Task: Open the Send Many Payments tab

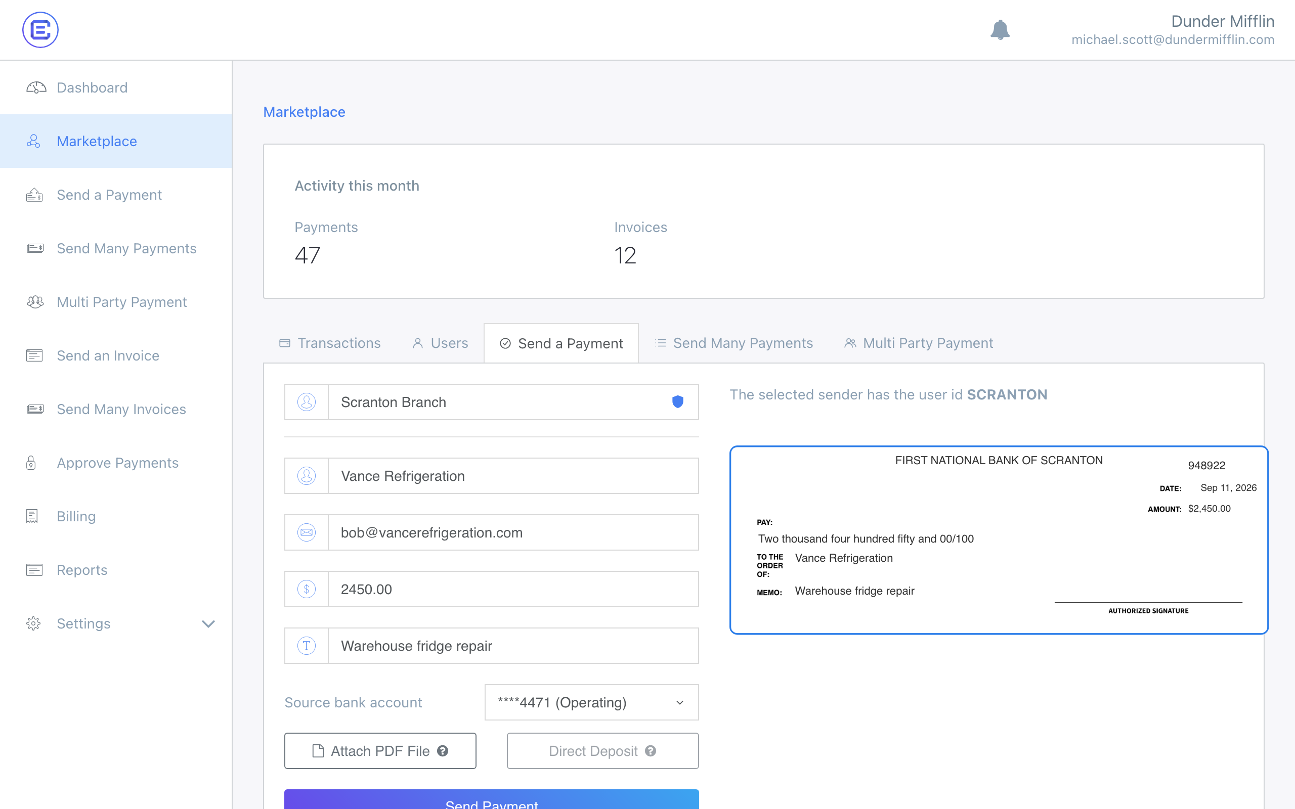Action: point(733,343)
